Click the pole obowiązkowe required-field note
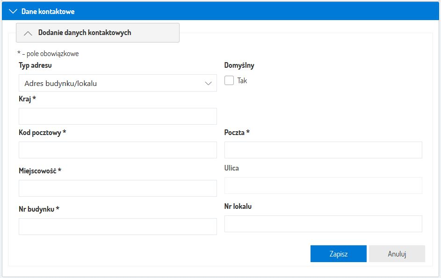 [48, 54]
